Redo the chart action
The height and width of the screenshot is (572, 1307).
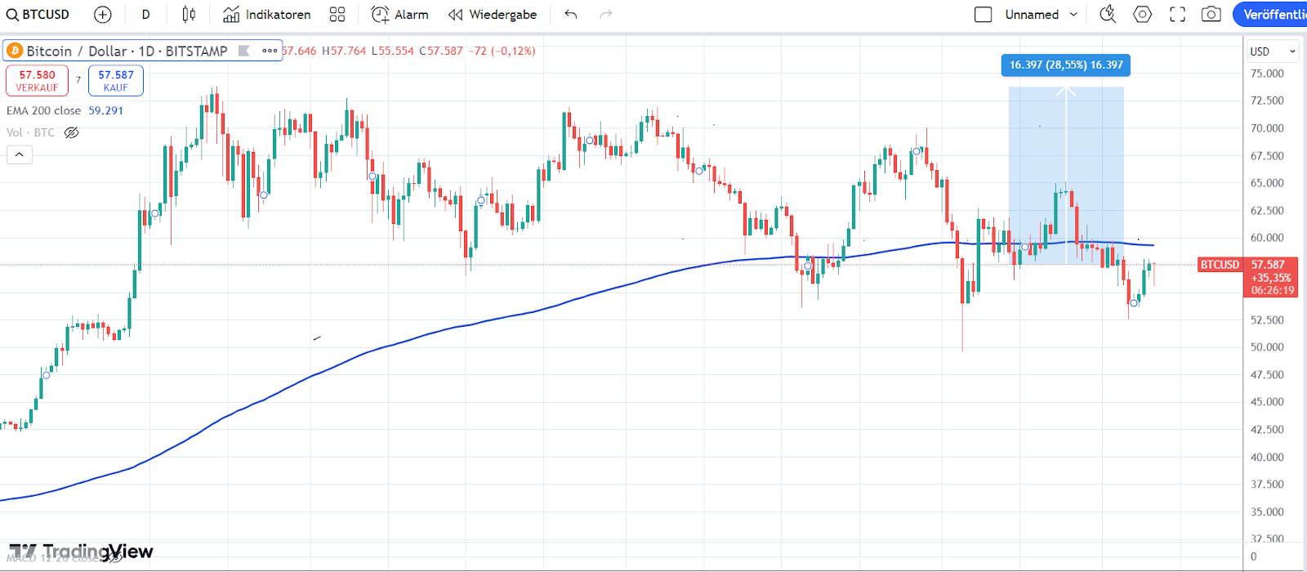click(606, 15)
